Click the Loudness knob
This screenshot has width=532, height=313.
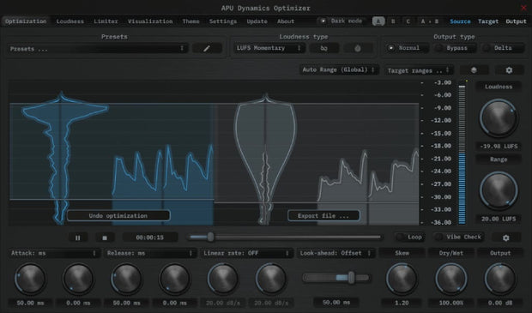coord(498,117)
